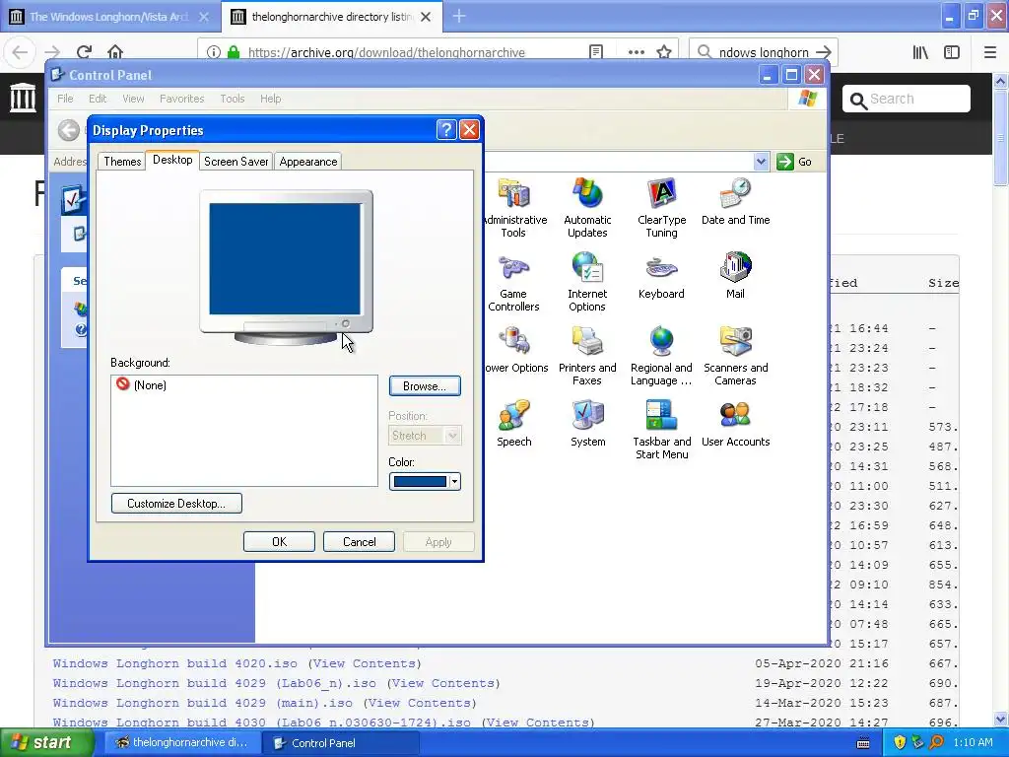The height and width of the screenshot is (757, 1009).
Task: Click Customize Desktop... button
Action: pos(176,504)
